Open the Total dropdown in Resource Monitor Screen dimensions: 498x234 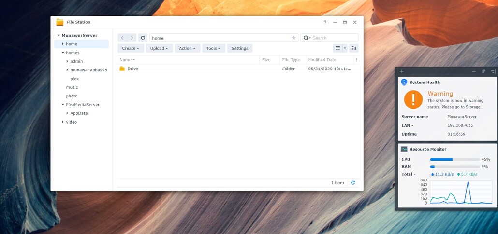tap(409, 174)
